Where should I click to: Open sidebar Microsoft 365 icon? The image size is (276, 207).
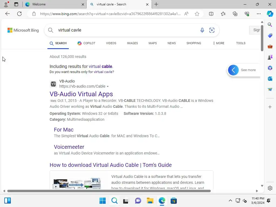(x=270, y=68)
